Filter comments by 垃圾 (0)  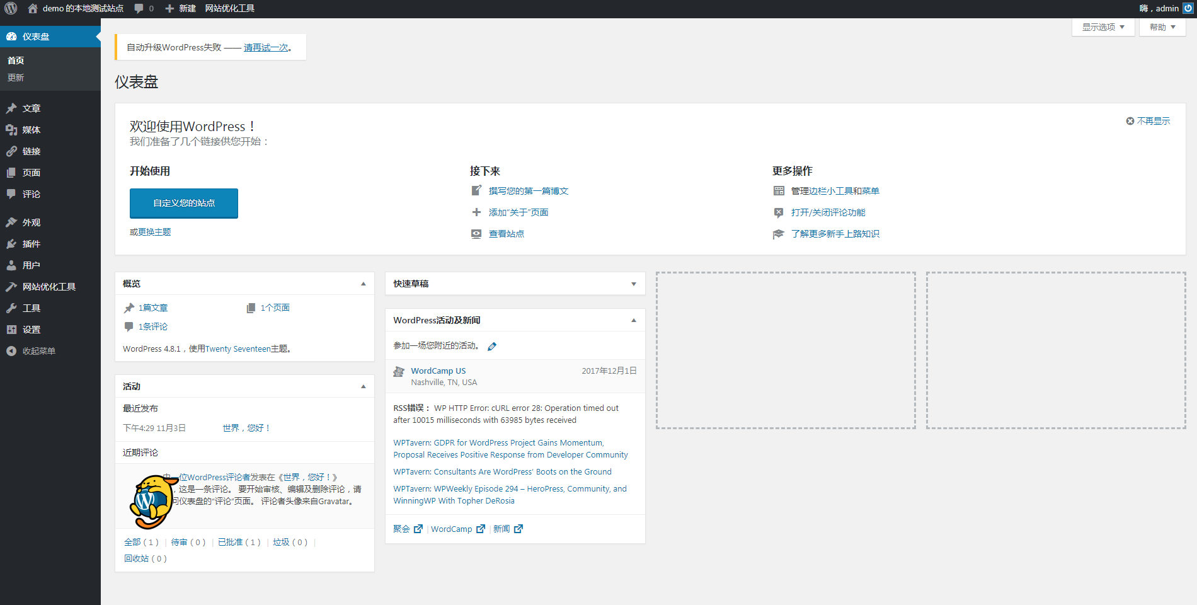pos(290,542)
